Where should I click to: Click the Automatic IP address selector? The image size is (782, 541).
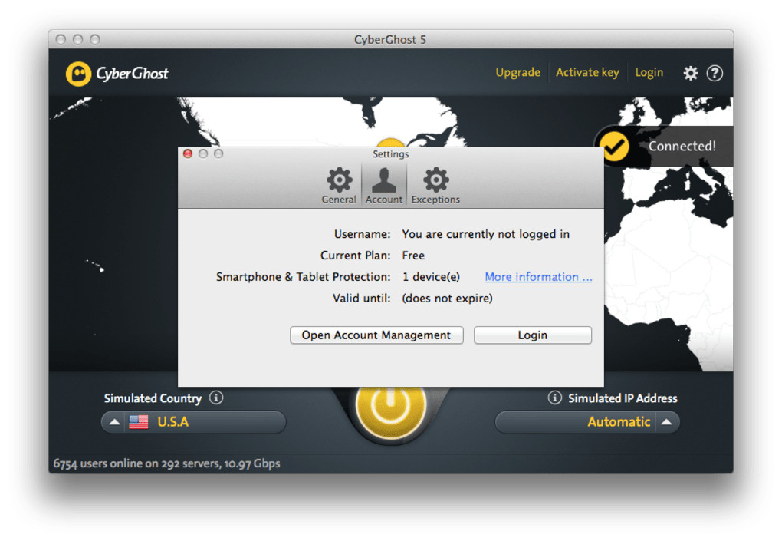point(587,422)
